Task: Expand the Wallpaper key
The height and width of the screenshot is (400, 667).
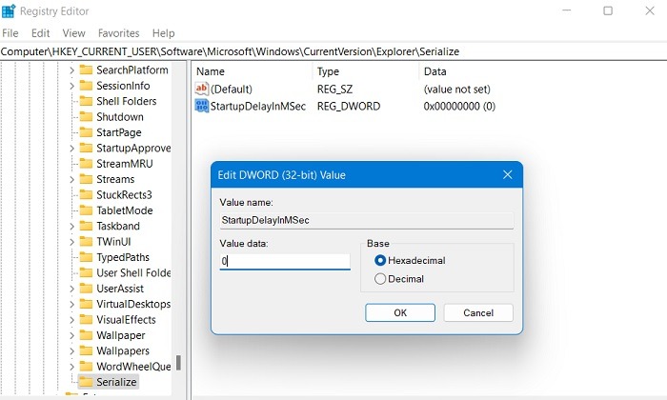Action: point(71,335)
